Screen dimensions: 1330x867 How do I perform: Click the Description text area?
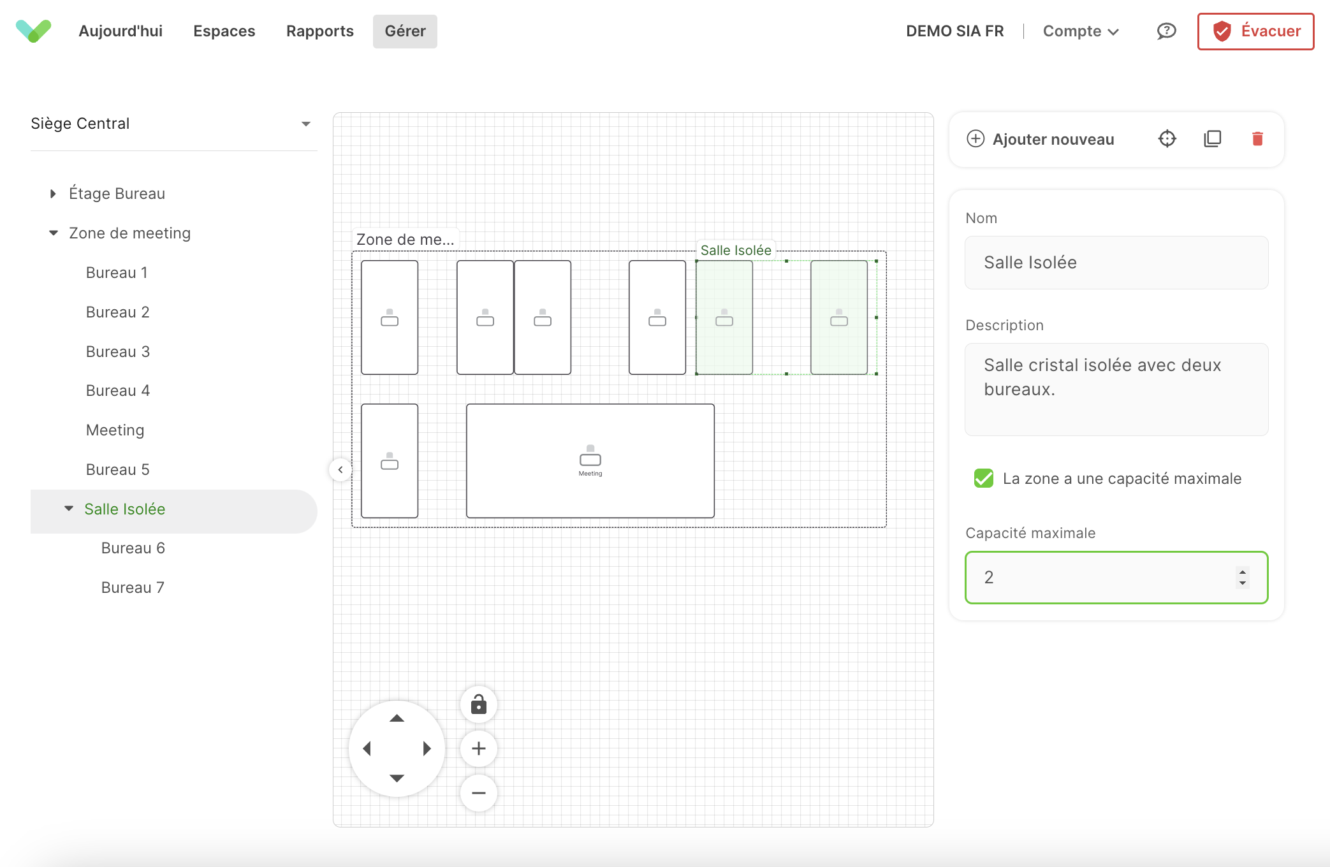1116,390
